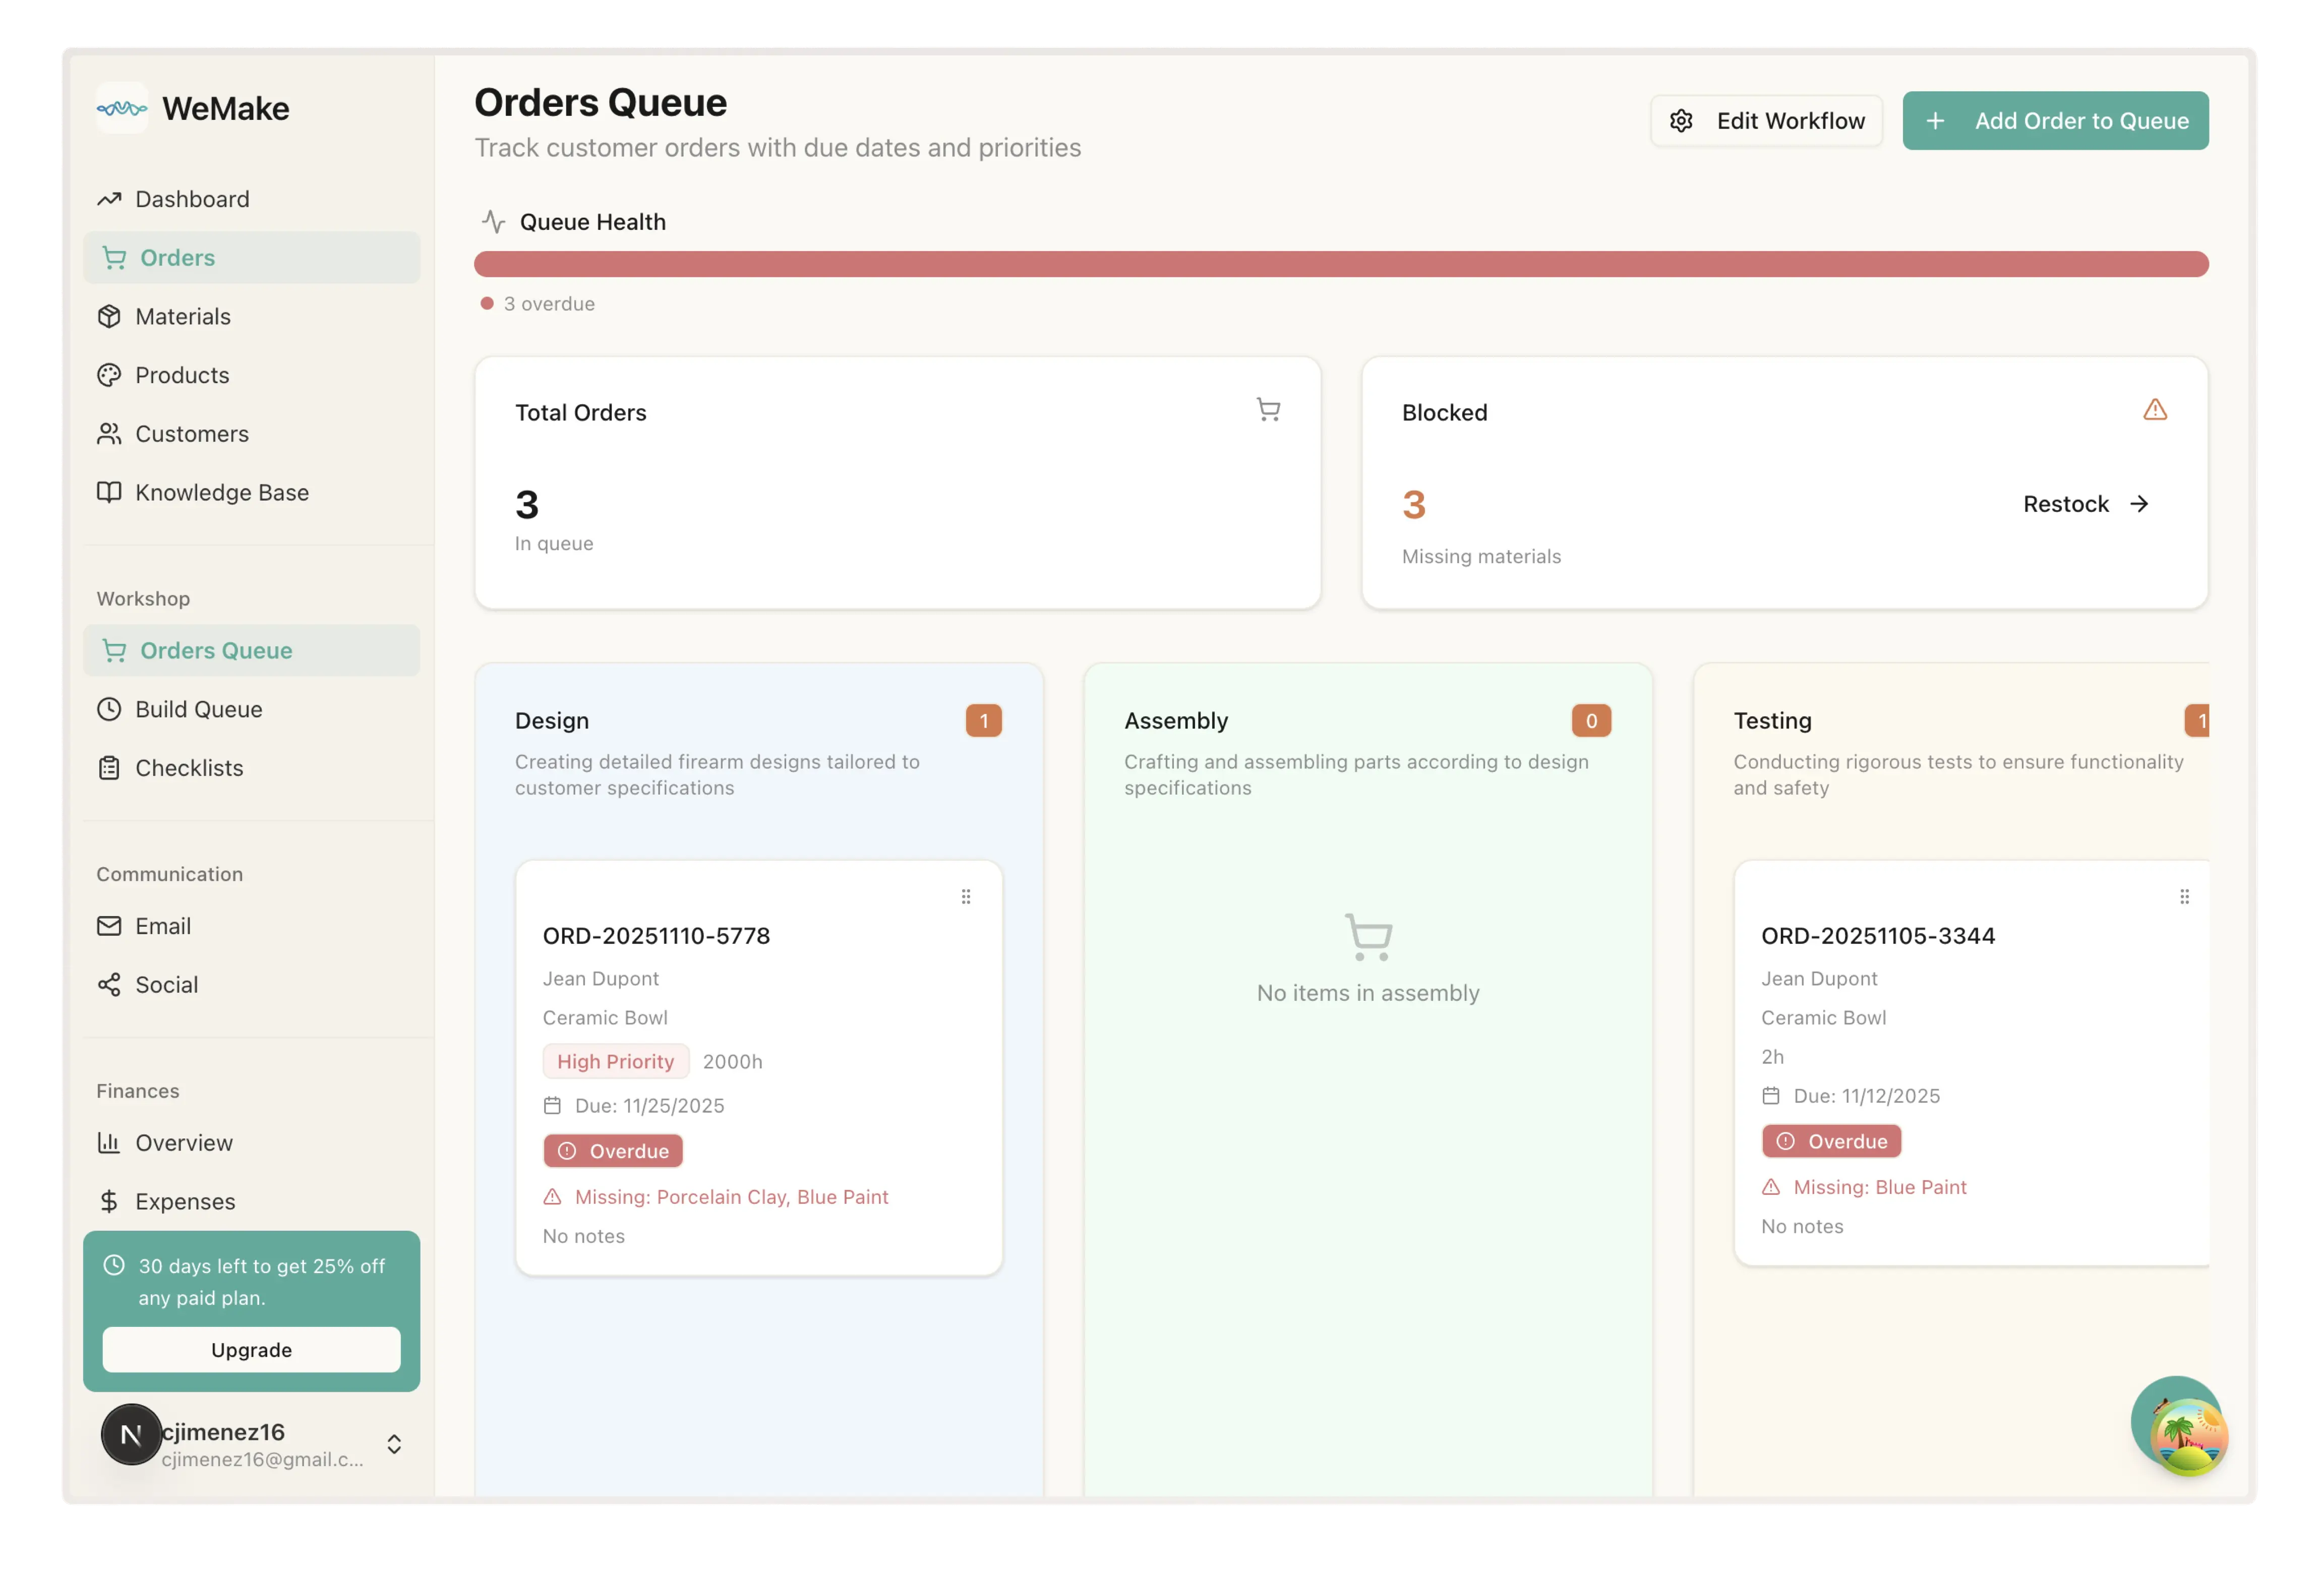Open Checklists via the clipboard icon

pos(111,767)
